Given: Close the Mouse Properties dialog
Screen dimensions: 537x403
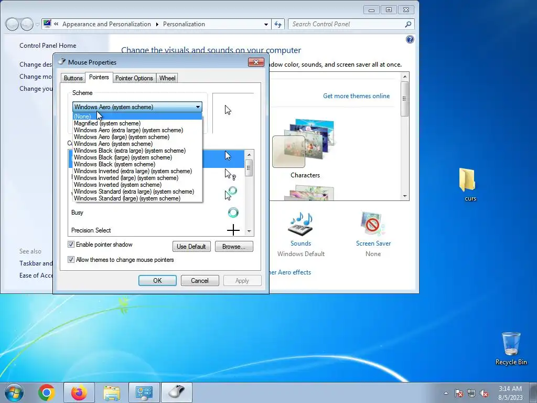Looking at the screenshot, I should [x=256, y=62].
